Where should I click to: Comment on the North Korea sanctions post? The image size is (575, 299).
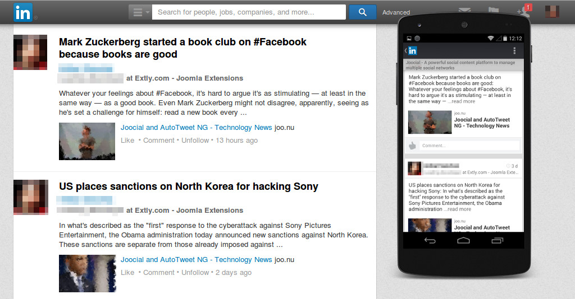point(159,273)
